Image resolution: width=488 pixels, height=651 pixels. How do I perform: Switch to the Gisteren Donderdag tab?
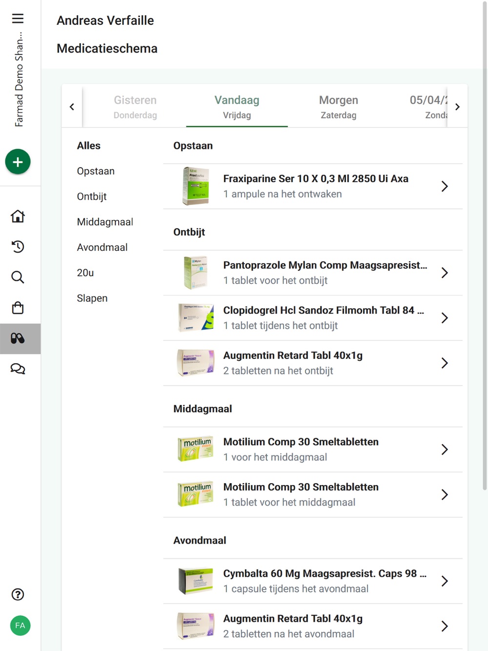(x=135, y=107)
